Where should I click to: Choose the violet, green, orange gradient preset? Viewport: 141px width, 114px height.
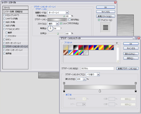[106, 47]
